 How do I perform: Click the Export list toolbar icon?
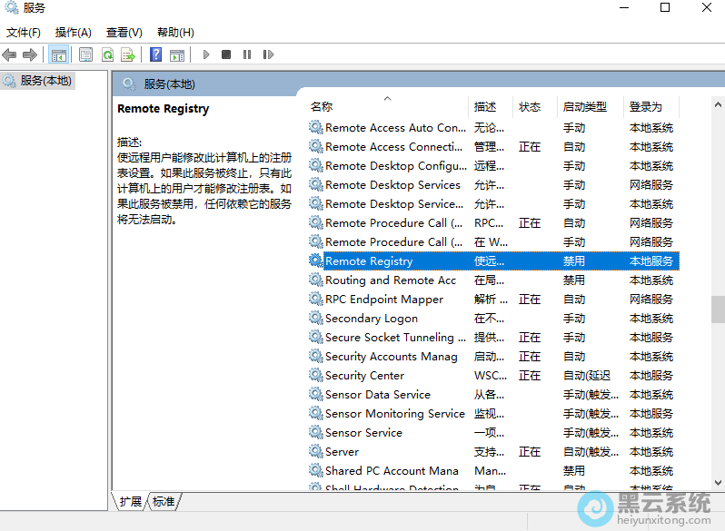128,54
